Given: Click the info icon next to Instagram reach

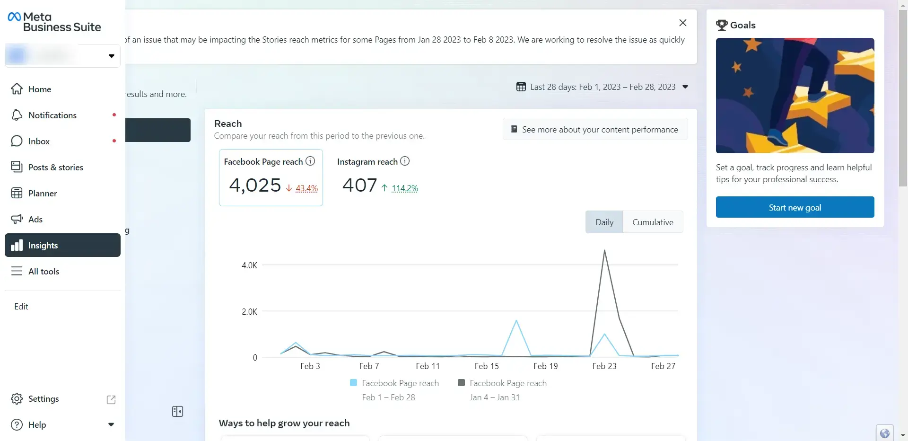Looking at the screenshot, I should (405, 161).
